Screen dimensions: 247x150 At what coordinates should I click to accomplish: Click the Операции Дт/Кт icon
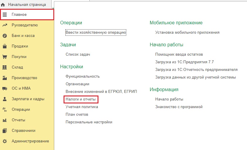click(5, 110)
